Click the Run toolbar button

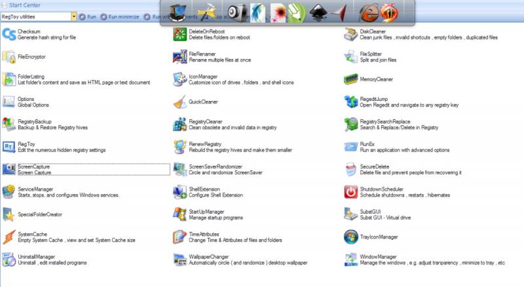88,17
